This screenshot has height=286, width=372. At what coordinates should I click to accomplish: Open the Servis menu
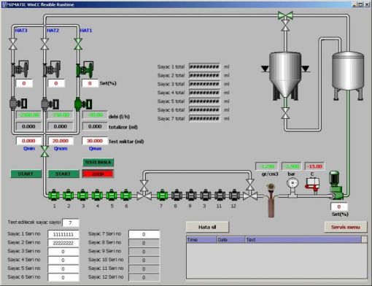pos(346,227)
